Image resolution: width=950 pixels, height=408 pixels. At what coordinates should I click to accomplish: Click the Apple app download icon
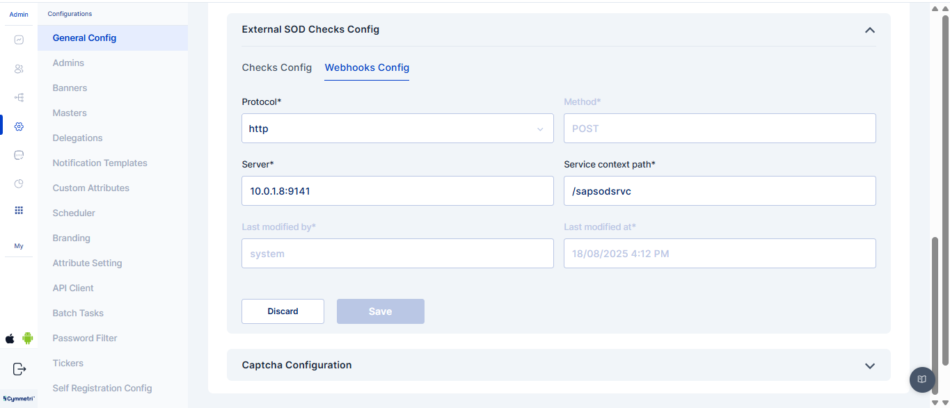click(x=10, y=338)
